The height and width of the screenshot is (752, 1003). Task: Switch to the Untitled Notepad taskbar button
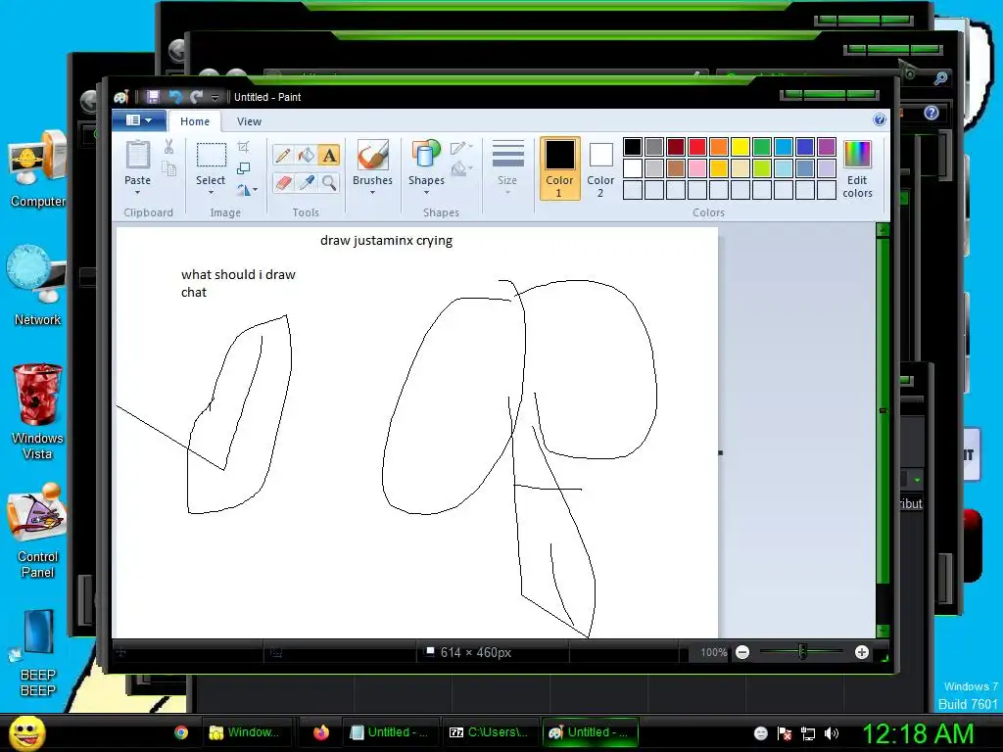(x=391, y=732)
